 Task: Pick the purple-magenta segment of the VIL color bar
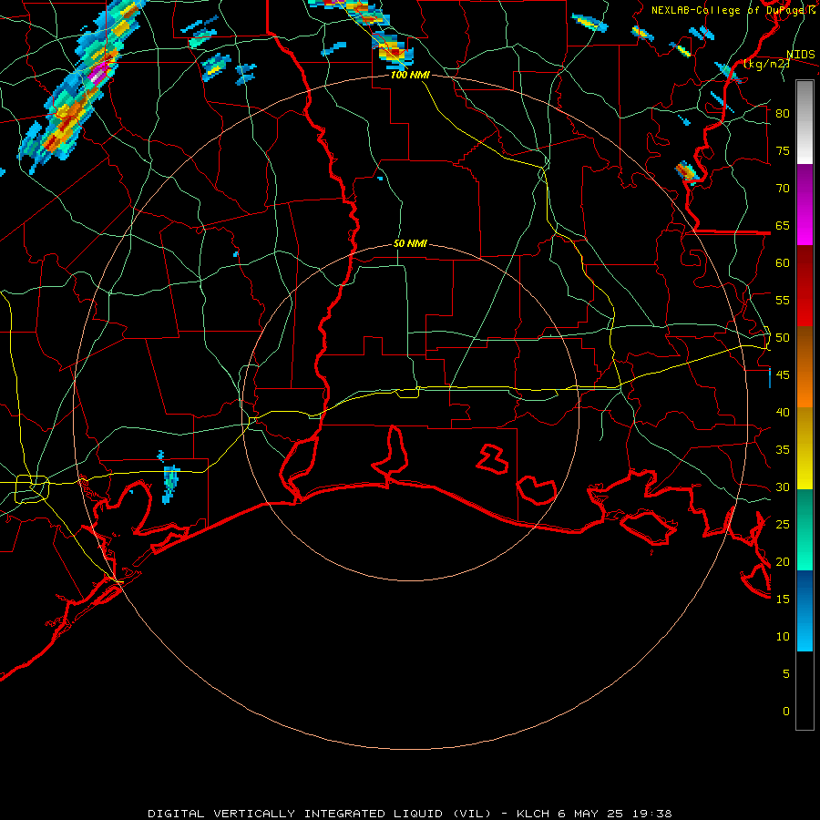pyautogui.click(x=805, y=204)
